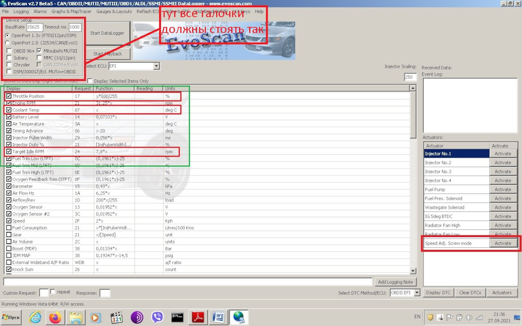Open the Help menu
Viewport: 522px width, 326px height.
pos(259,11)
